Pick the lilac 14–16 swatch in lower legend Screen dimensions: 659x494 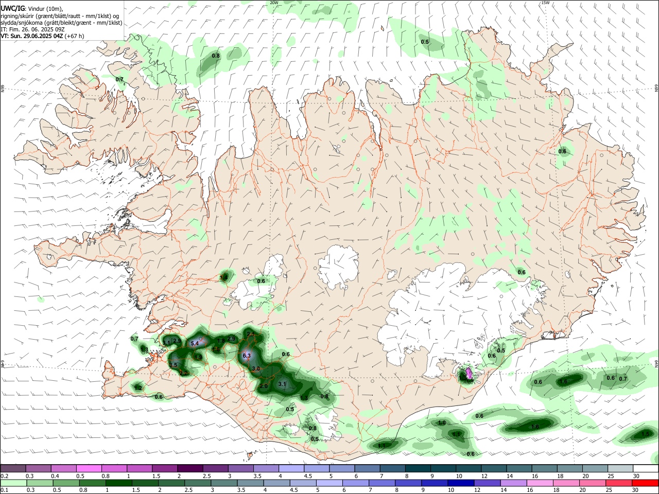pos(514,483)
